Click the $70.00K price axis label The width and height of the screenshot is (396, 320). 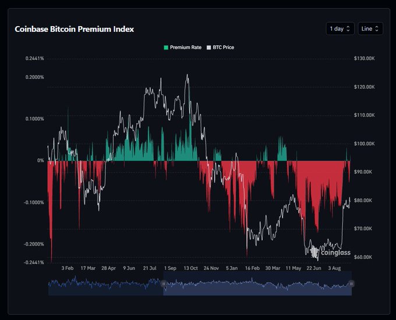point(363,229)
